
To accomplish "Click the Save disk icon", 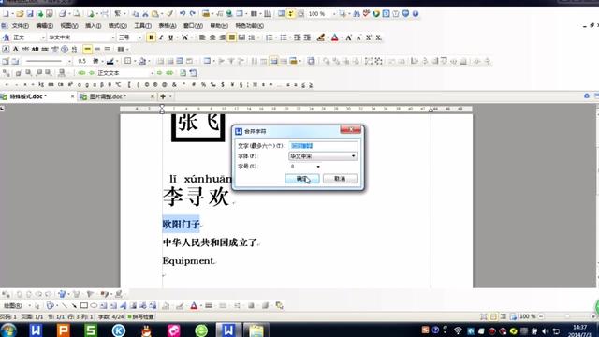I will click(x=30, y=14).
